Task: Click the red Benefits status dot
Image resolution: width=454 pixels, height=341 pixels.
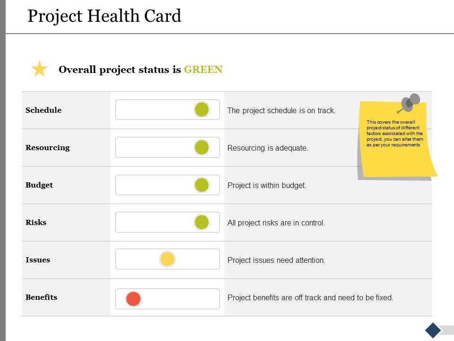Action: pyautogui.click(x=133, y=299)
